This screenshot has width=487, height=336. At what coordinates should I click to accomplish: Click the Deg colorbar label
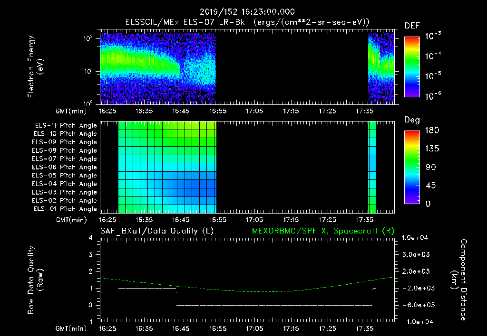pos(412,120)
